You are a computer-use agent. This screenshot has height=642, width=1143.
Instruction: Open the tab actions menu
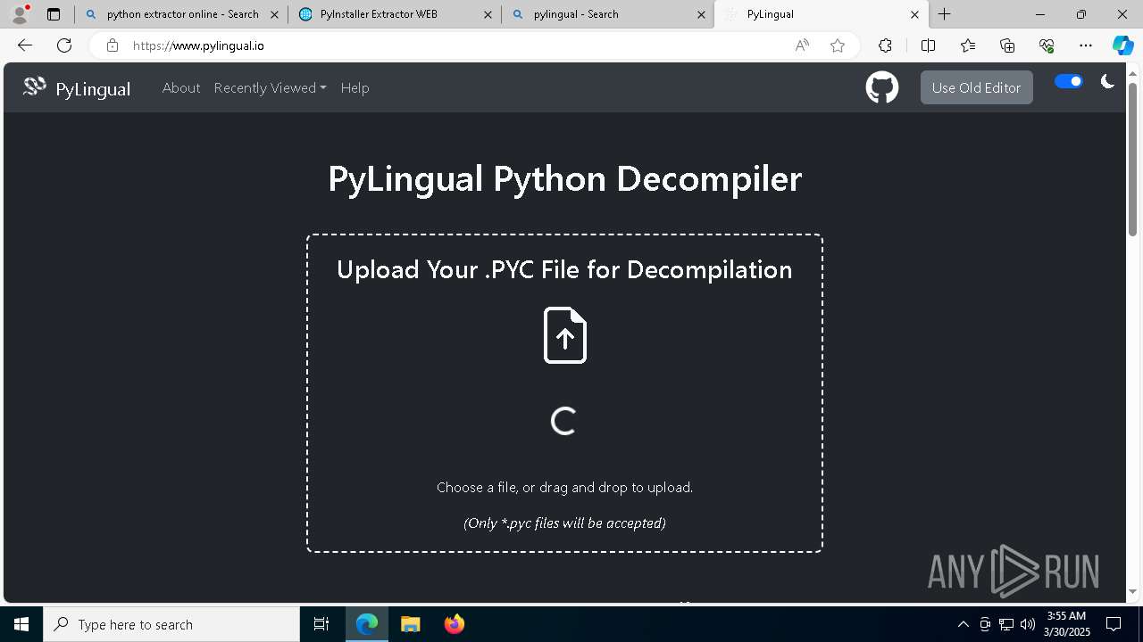[54, 14]
